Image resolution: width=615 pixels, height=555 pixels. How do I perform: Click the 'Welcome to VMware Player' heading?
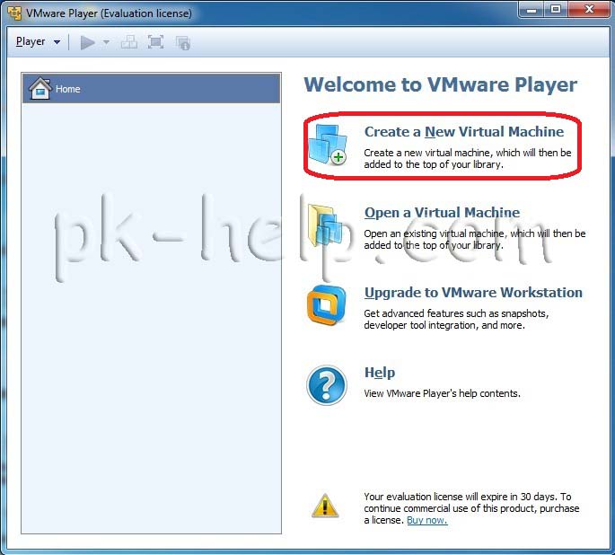coord(441,84)
